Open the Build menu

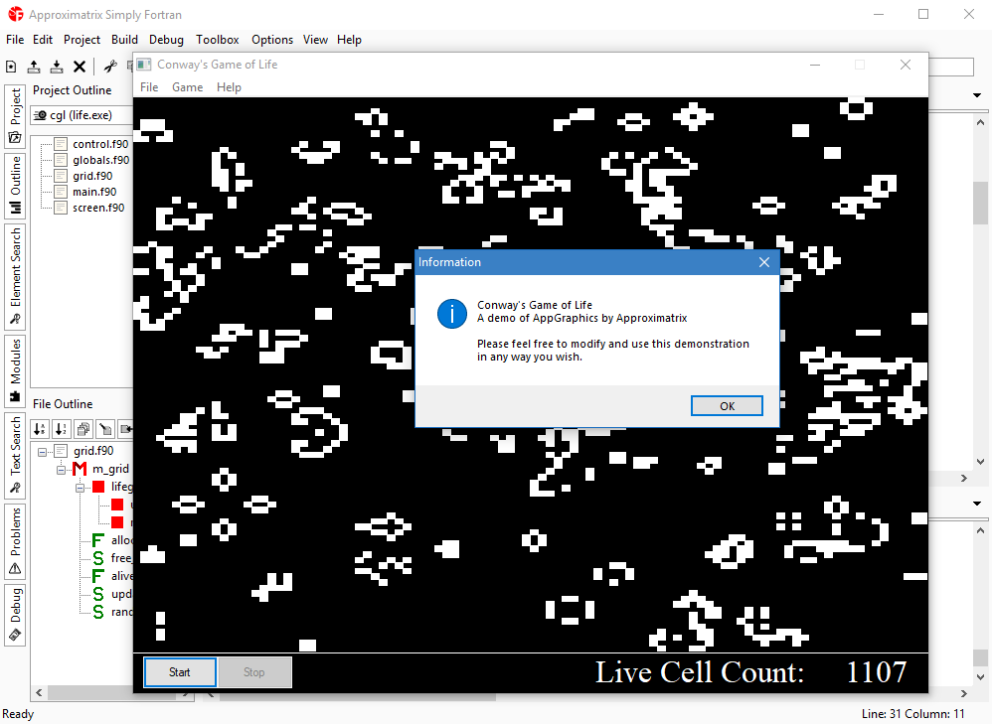click(x=124, y=39)
